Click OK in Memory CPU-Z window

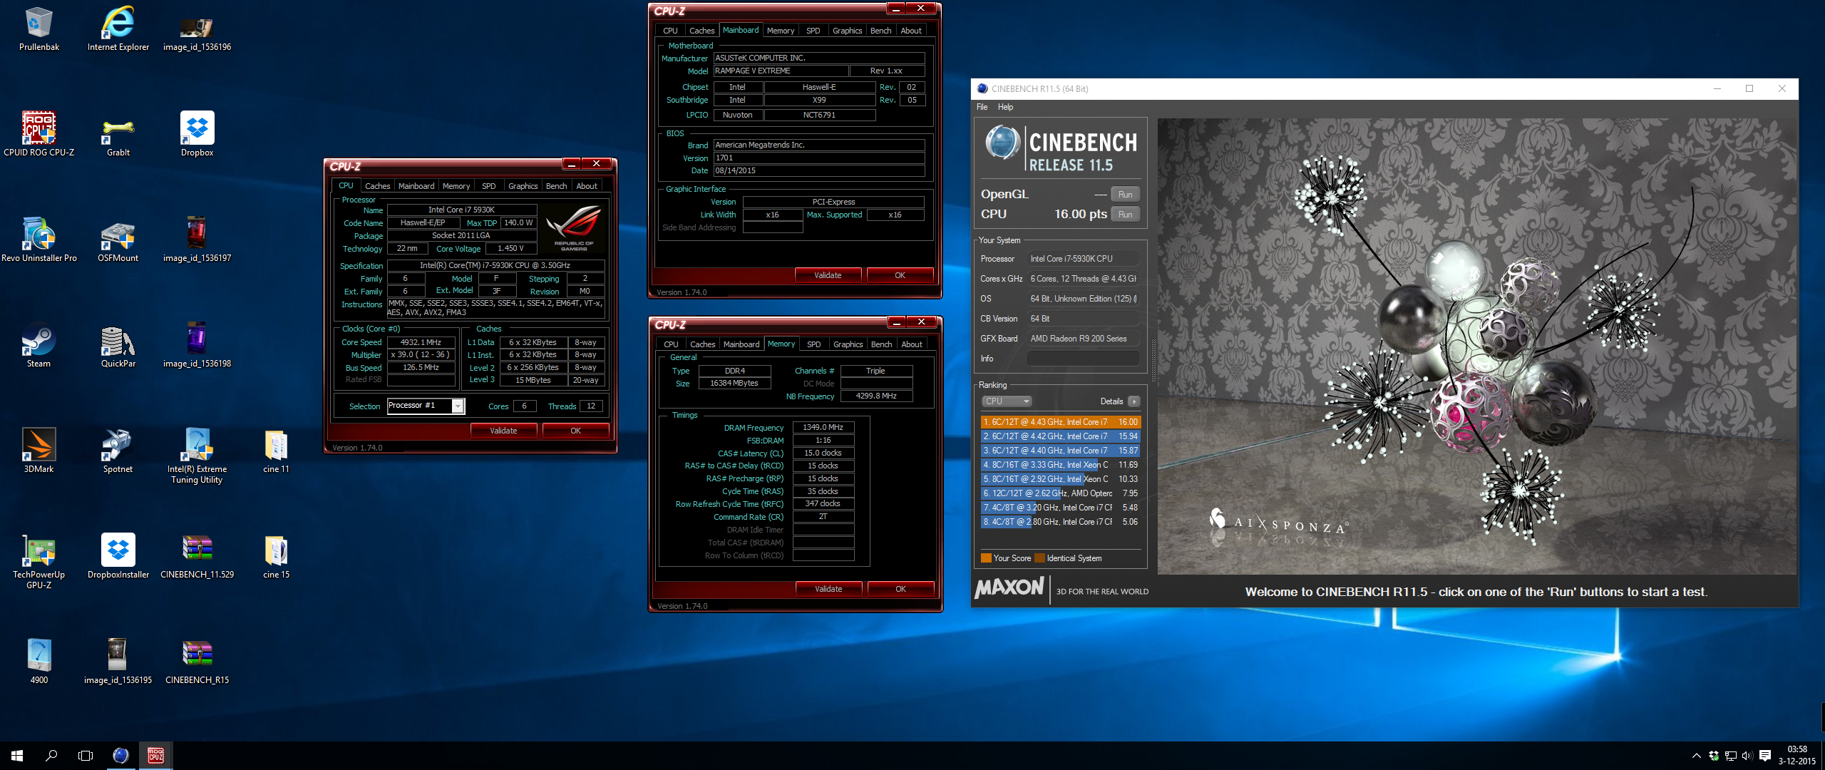tap(900, 589)
